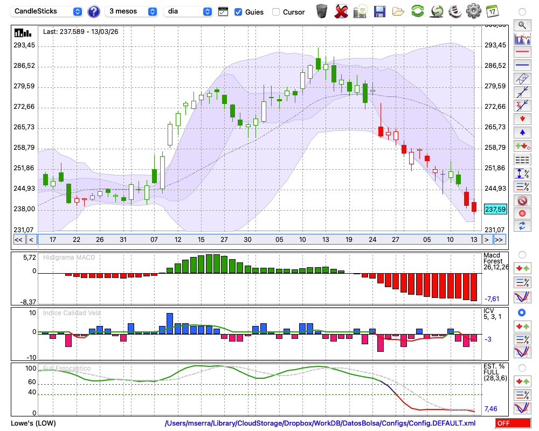Open the CandleSticks chart type dropdown

[47, 11]
